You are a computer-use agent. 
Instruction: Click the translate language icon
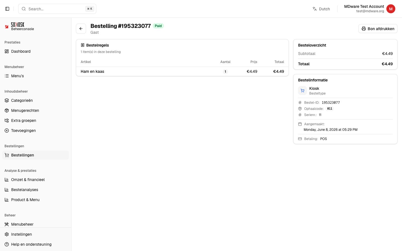315,9
